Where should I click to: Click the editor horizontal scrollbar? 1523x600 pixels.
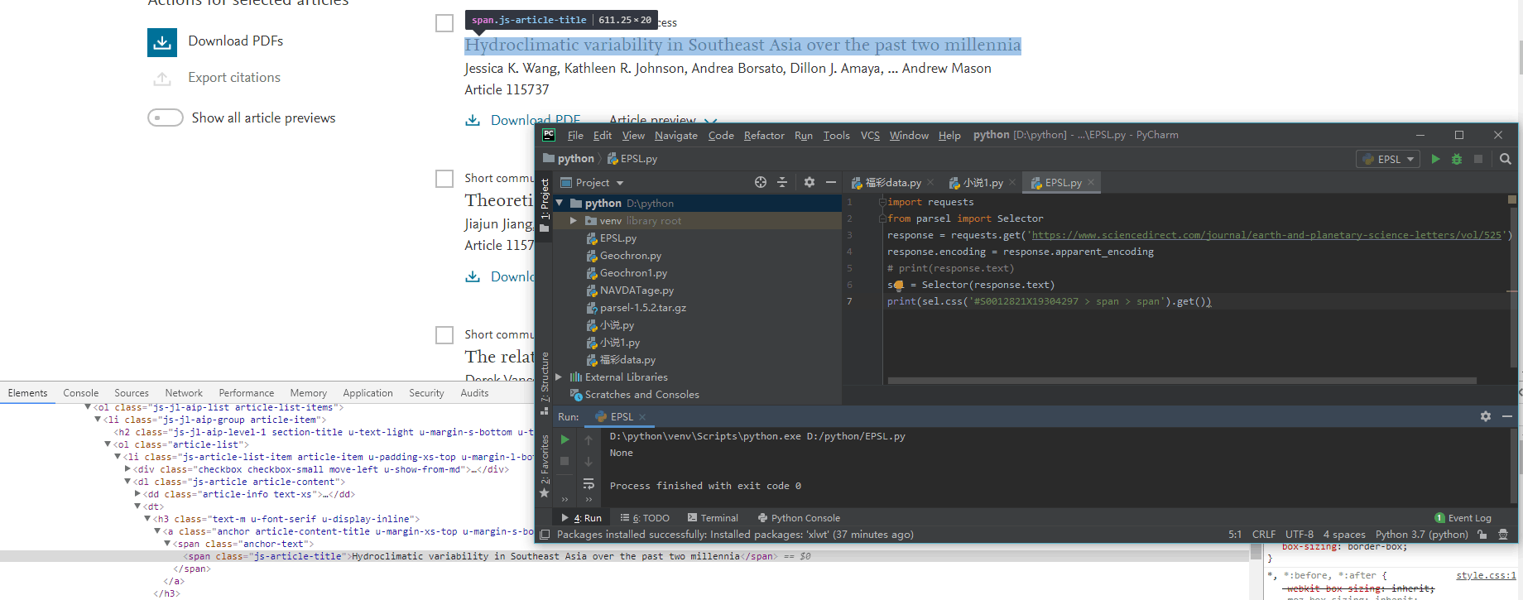1182,381
